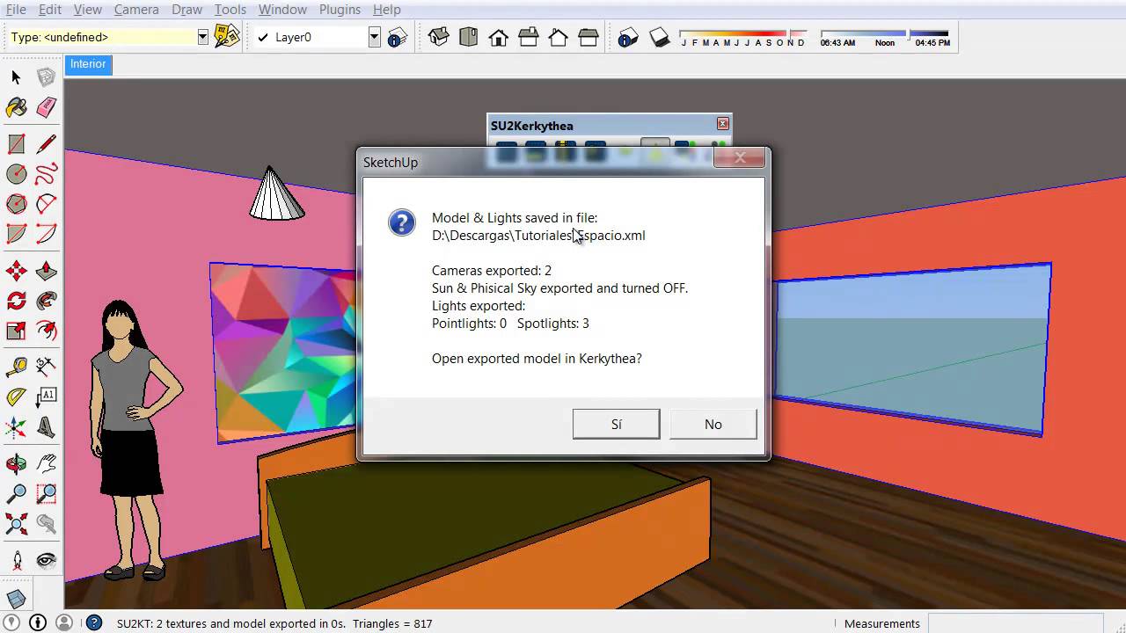Open the Draw menu
Screen dimensions: 1126x633
click(186, 9)
